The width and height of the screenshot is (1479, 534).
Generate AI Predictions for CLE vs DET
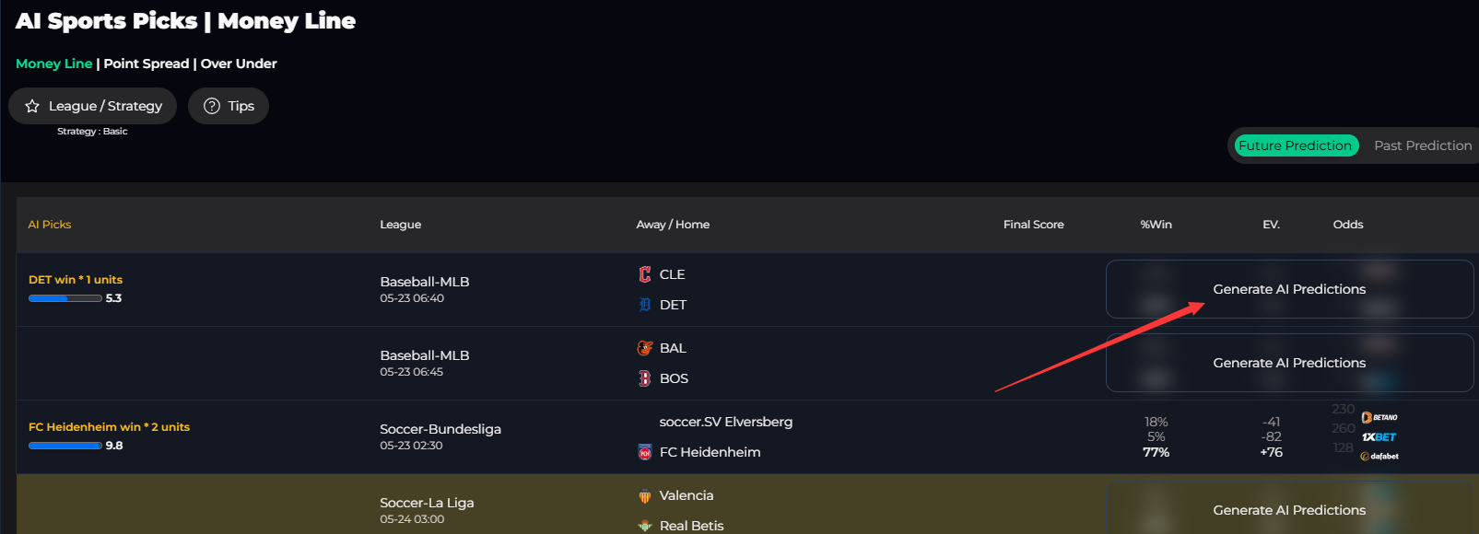[x=1289, y=289]
